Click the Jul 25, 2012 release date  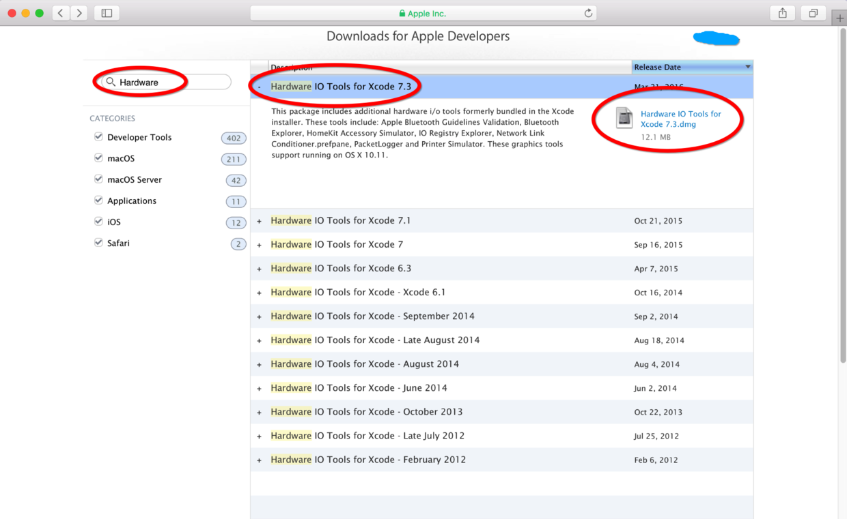(656, 436)
